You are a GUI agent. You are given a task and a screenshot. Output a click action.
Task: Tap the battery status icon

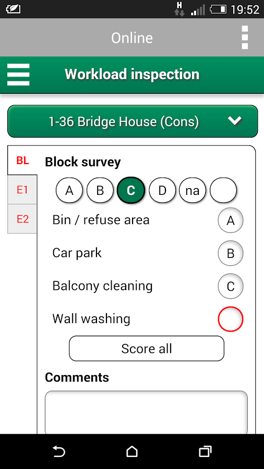click(x=218, y=9)
